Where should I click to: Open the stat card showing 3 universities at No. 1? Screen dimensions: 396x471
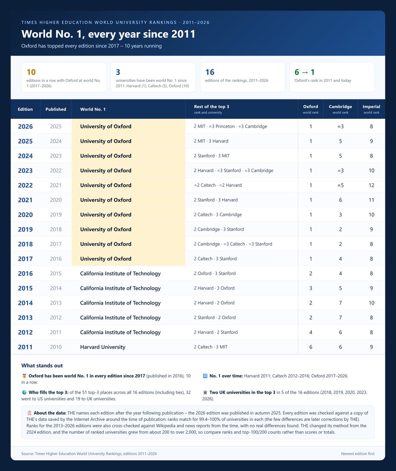point(153,77)
